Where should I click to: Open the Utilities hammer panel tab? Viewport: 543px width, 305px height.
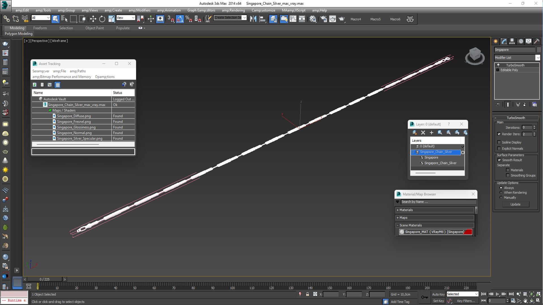[537, 41]
